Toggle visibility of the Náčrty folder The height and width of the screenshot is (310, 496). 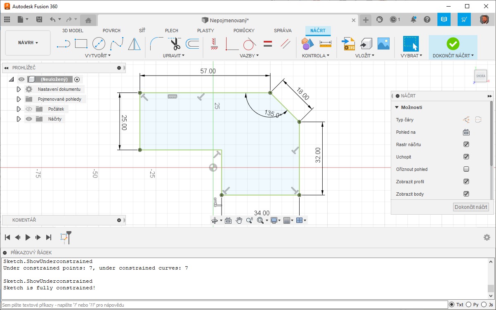pos(29,119)
